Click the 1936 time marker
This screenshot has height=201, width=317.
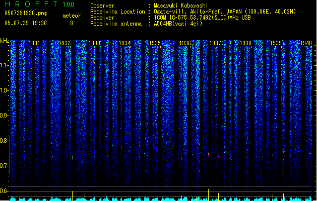[x=185, y=43]
